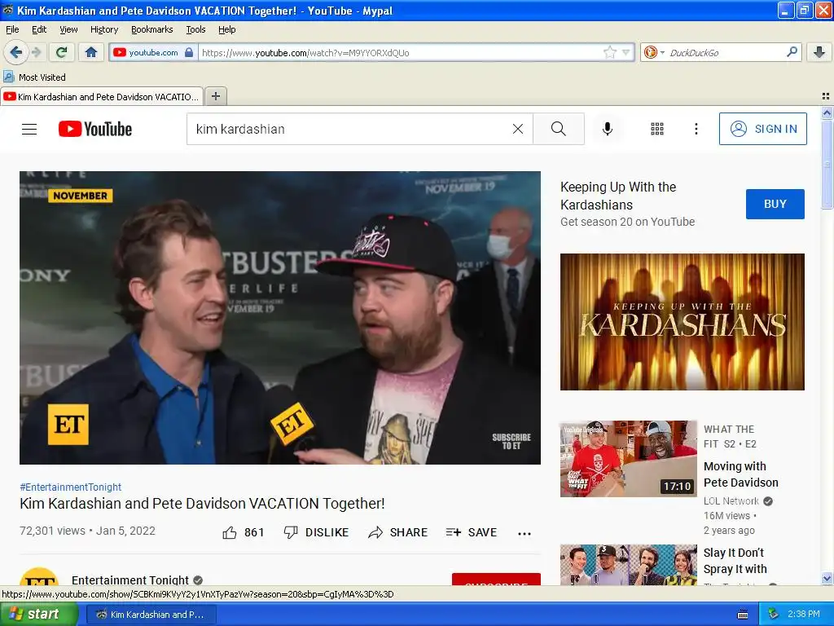This screenshot has width=834, height=626.
Task: Click the DISLIKE thumbs down button
Action: pyautogui.click(x=316, y=532)
